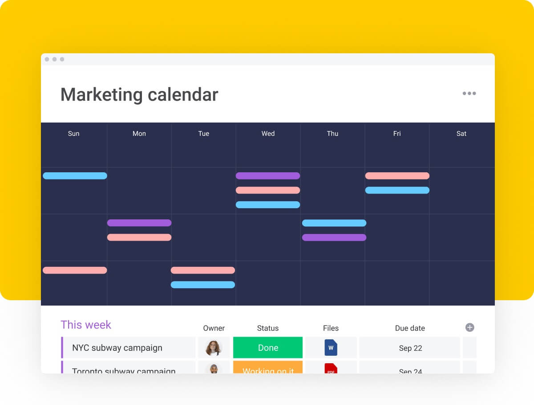Add a new column with the plus icon

tap(469, 327)
